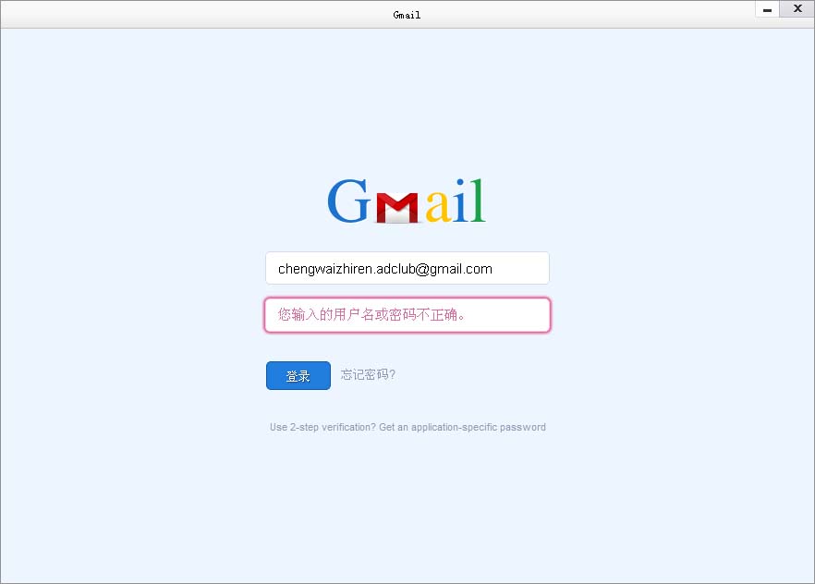Click the Gmail title text in title bar

[x=407, y=15]
